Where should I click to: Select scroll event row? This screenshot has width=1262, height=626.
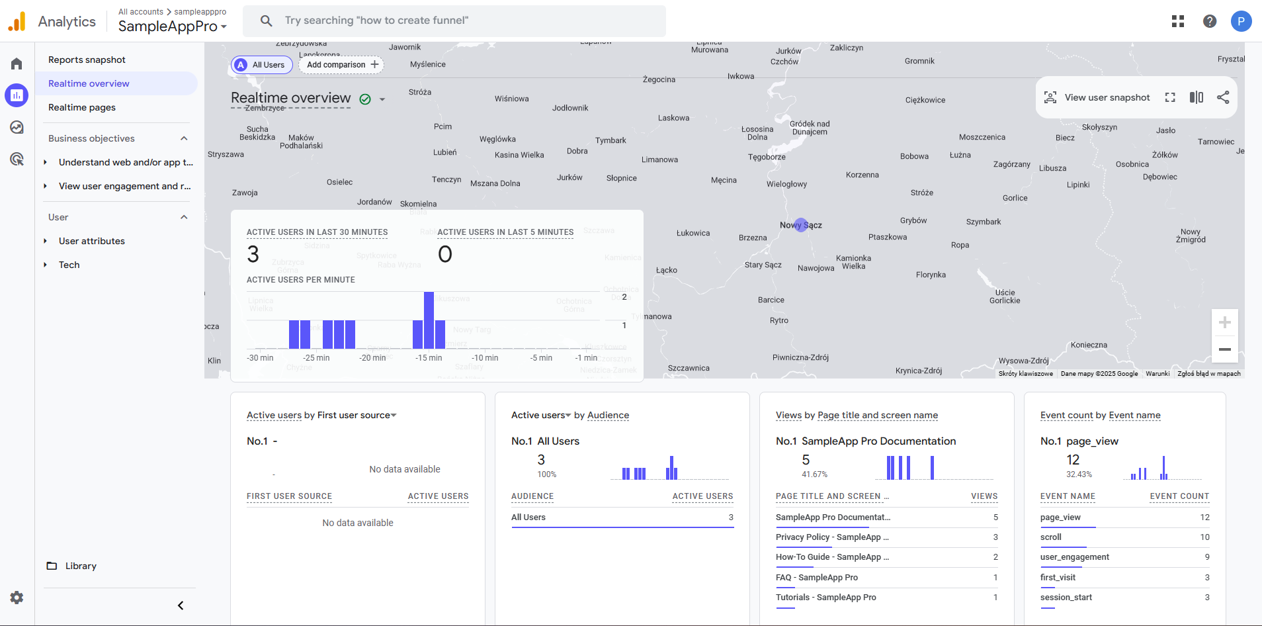1125,537
